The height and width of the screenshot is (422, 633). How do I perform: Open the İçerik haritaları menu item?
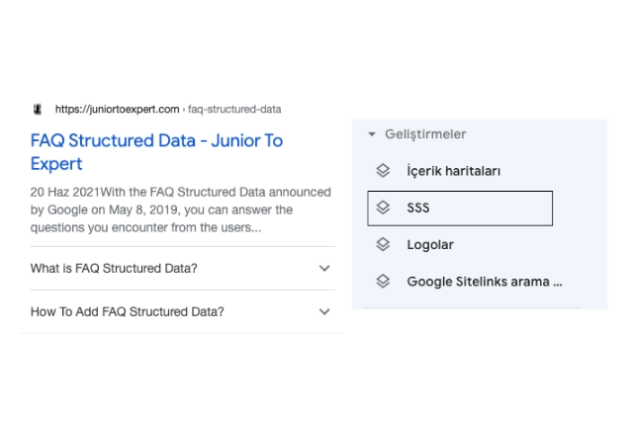453,171
